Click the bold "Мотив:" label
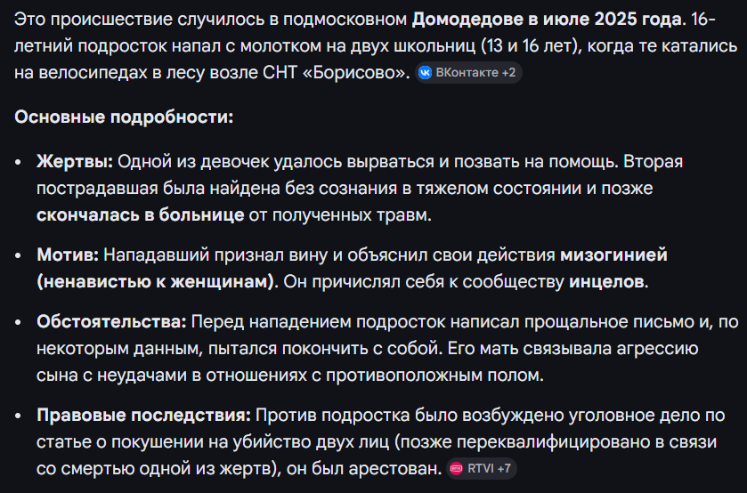Screen dimensions: 747x493 [68, 255]
